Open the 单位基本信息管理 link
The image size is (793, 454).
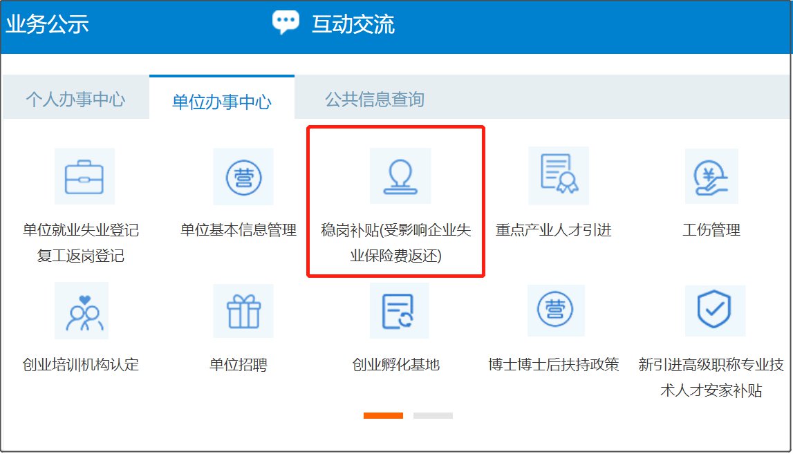point(239,230)
